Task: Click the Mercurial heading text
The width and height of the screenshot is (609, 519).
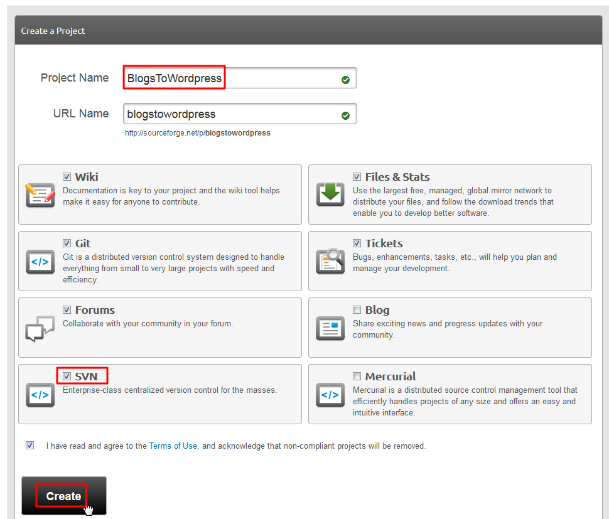Action: 391,377
